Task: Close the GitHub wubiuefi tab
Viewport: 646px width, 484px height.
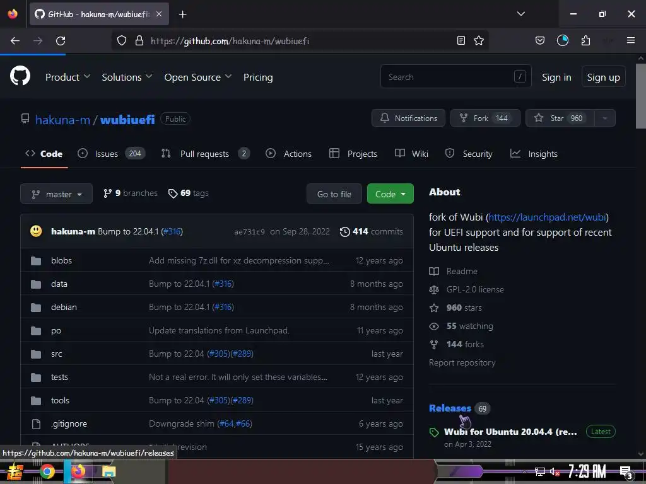Action: (159, 14)
